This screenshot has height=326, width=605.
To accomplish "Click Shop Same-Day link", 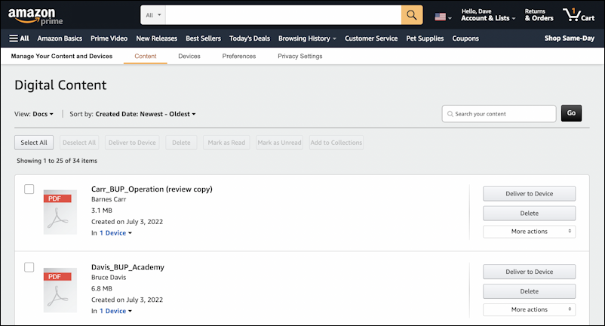I will click(569, 38).
